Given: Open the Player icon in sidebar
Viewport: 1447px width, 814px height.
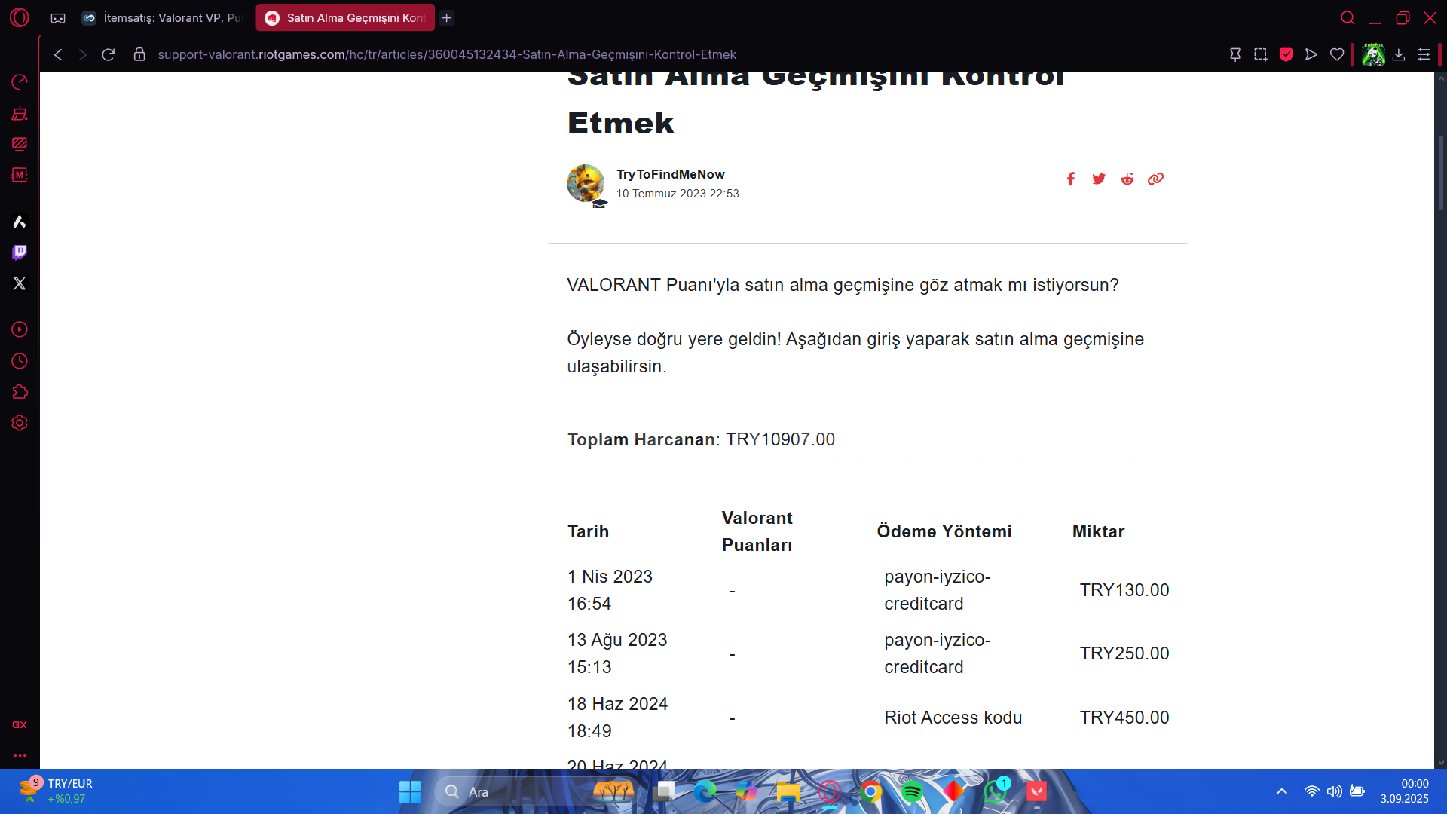Looking at the screenshot, I should tap(20, 329).
